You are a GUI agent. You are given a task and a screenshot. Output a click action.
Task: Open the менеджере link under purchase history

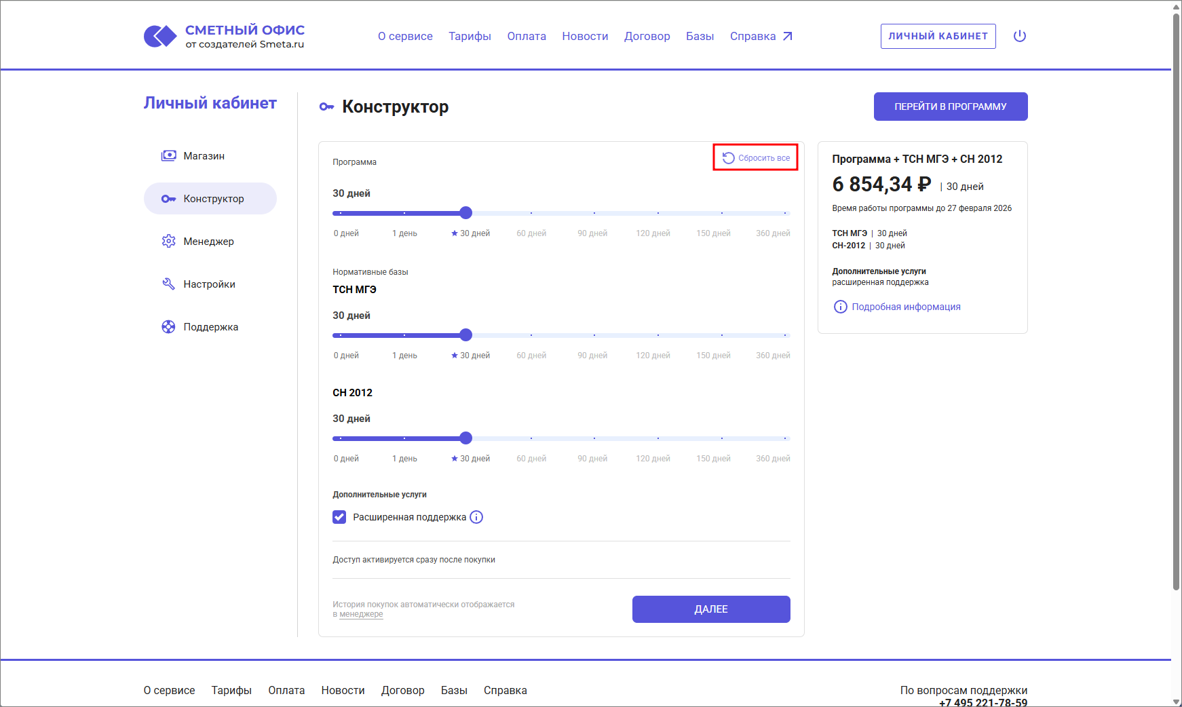[x=361, y=613]
